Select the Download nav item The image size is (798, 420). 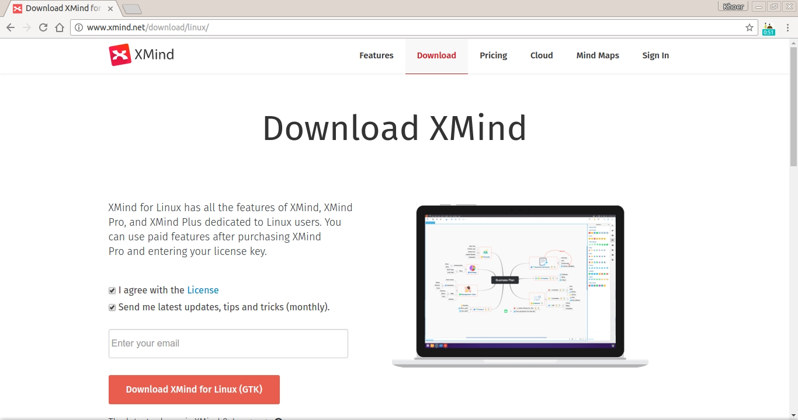[436, 55]
